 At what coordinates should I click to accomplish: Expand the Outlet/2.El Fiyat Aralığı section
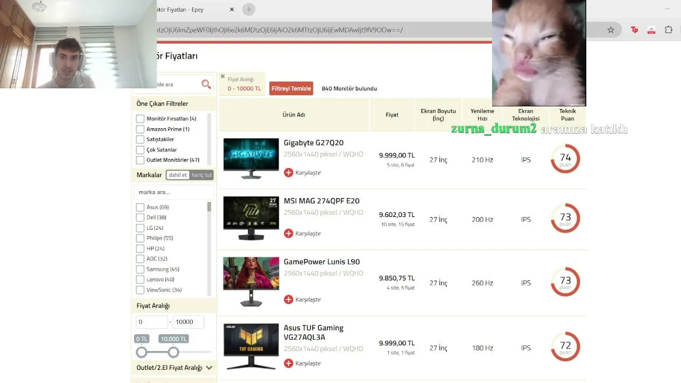175,368
